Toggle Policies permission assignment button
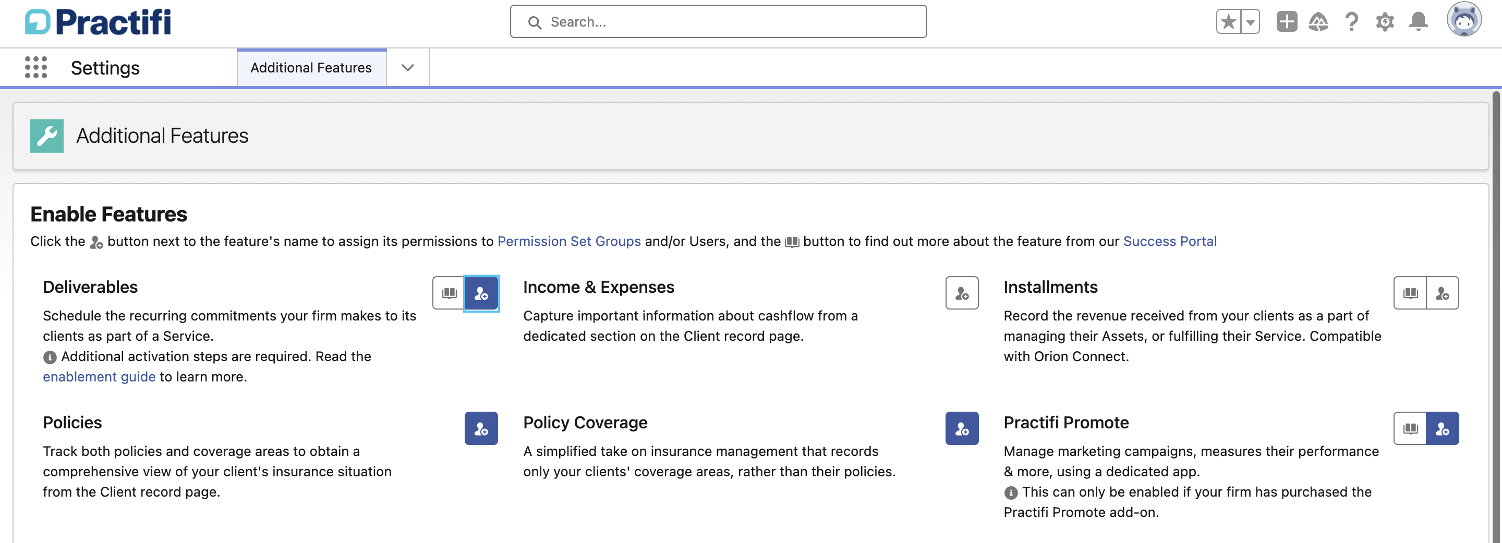Image resolution: width=1502 pixels, height=543 pixels. [481, 429]
